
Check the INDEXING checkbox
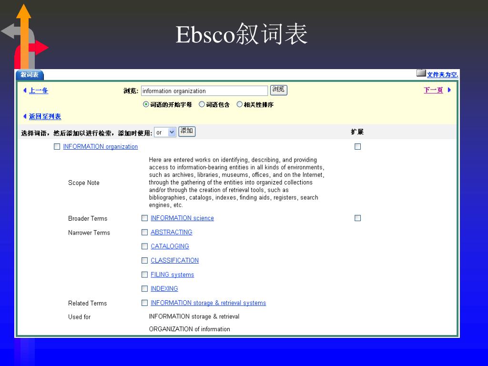pos(144,288)
